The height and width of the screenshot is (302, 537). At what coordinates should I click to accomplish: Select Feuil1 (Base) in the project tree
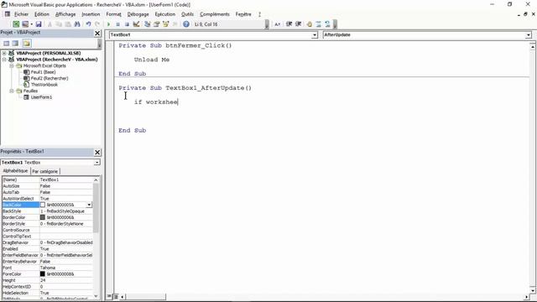click(x=43, y=72)
